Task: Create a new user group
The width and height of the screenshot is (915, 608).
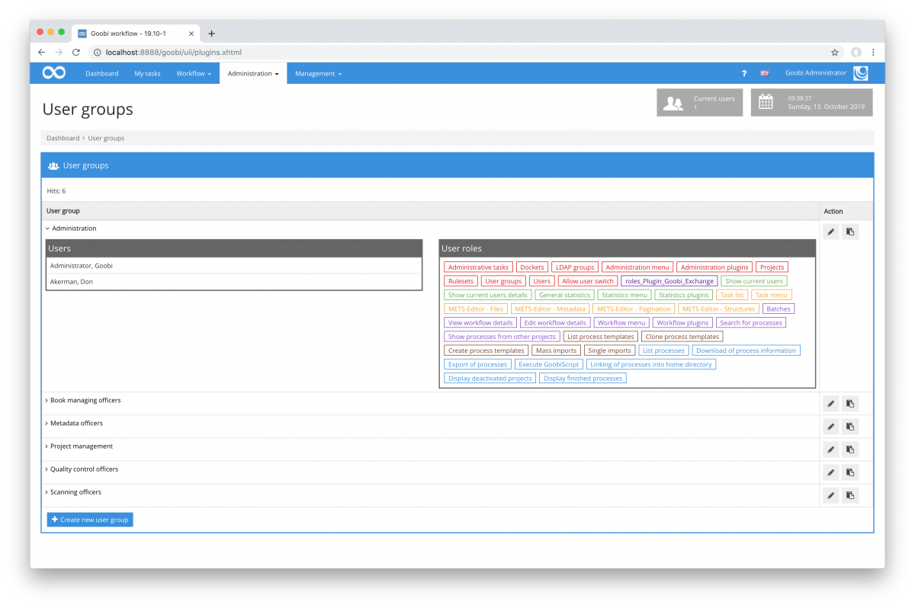Action: click(x=89, y=519)
